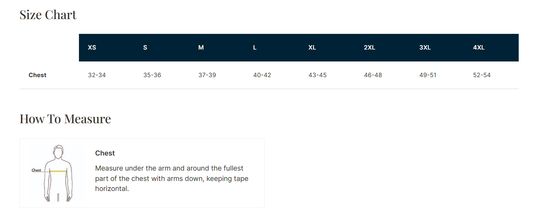The image size is (547, 222).
Task: Click the XS size column header
Action: pyautogui.click(x=92, y=48)
